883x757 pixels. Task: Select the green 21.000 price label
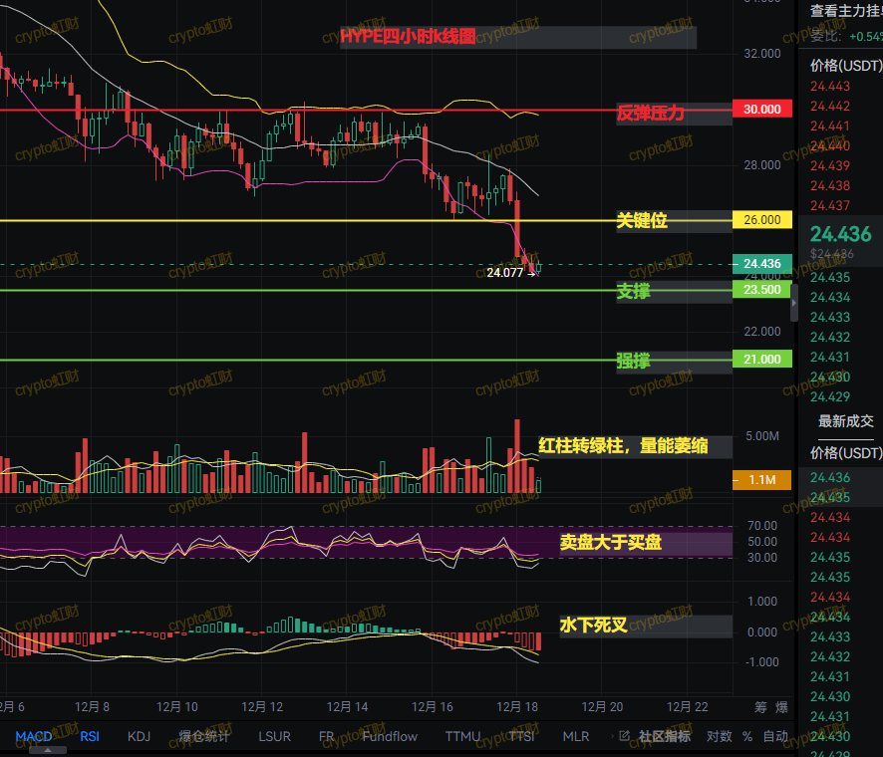pos(762,360)
